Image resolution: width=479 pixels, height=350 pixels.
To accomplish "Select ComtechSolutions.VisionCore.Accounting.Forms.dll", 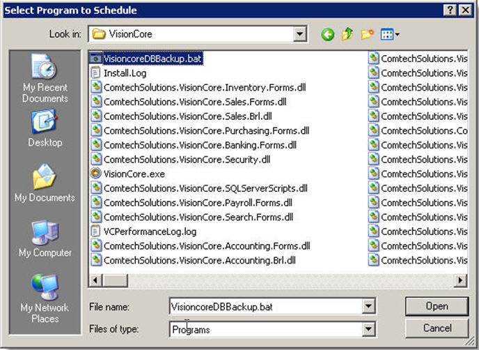I will pos(201,245).
